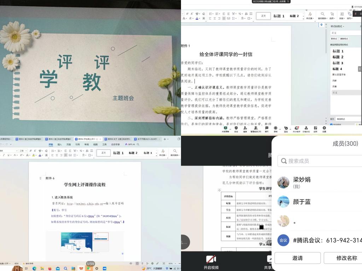Toggle character shading in 附件 6 ribbon
Image resolution: width=362 pixels, height=271 pixels.
click(x=46, y=155)
